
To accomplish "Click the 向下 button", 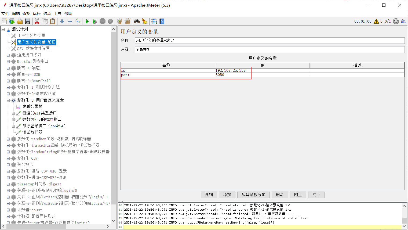I will 316,195.
